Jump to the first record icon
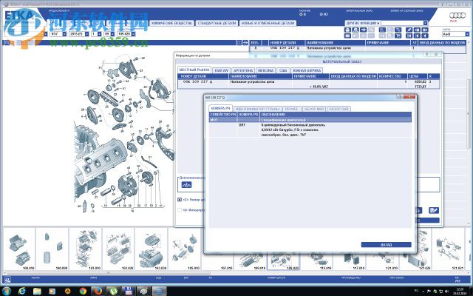 [409, 36]
